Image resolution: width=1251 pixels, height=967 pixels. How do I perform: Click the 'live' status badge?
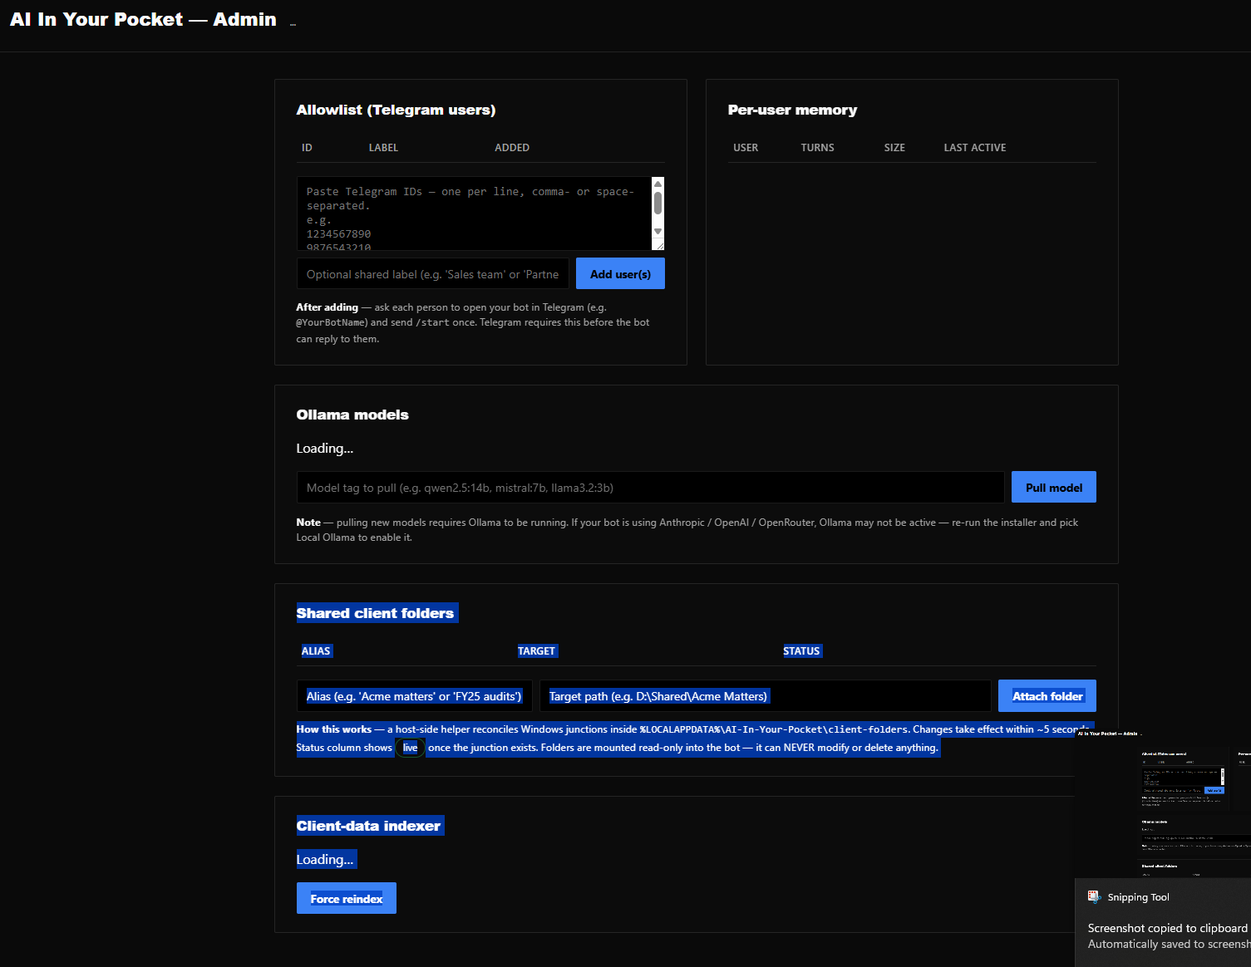point(411,748)
